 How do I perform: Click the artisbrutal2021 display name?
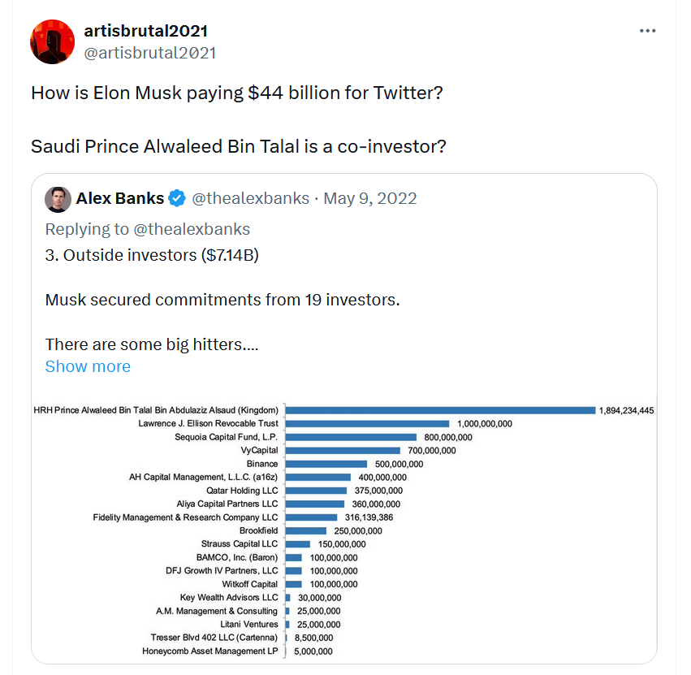[x=145, y=31]
